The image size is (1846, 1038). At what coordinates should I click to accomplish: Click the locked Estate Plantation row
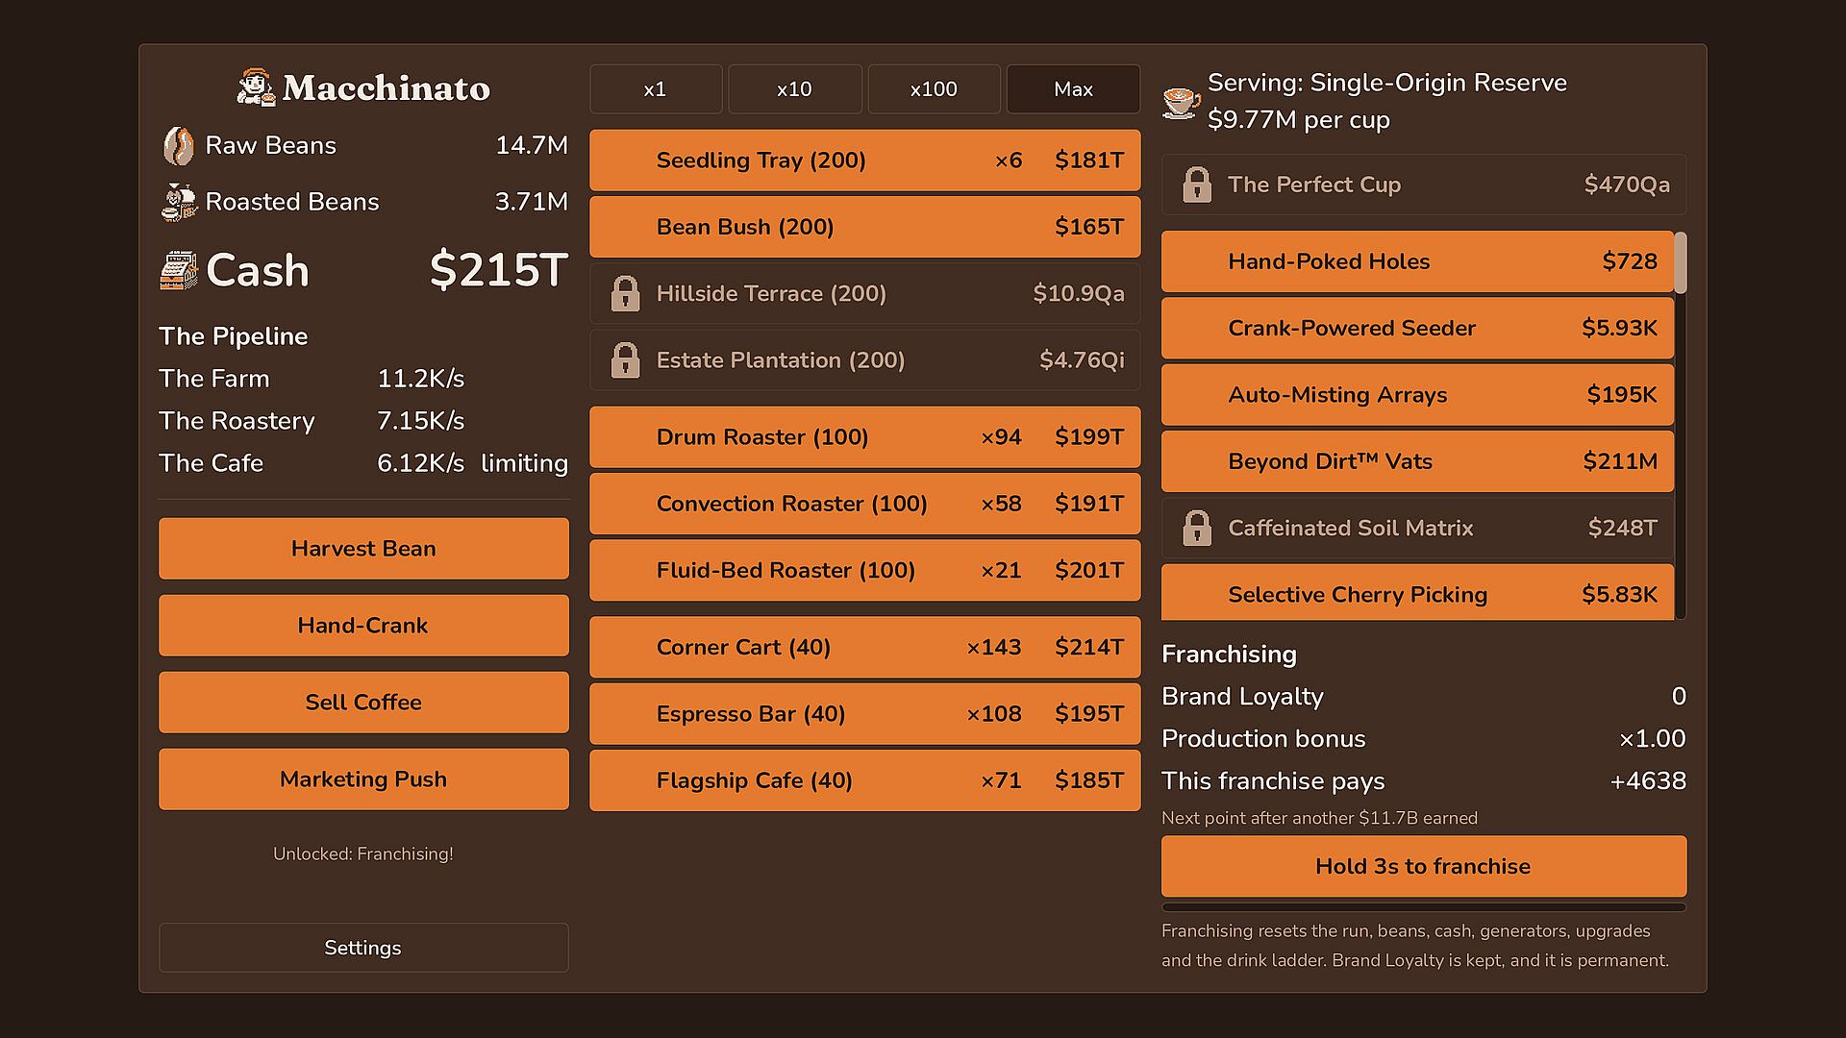click(x=864, y=360)
